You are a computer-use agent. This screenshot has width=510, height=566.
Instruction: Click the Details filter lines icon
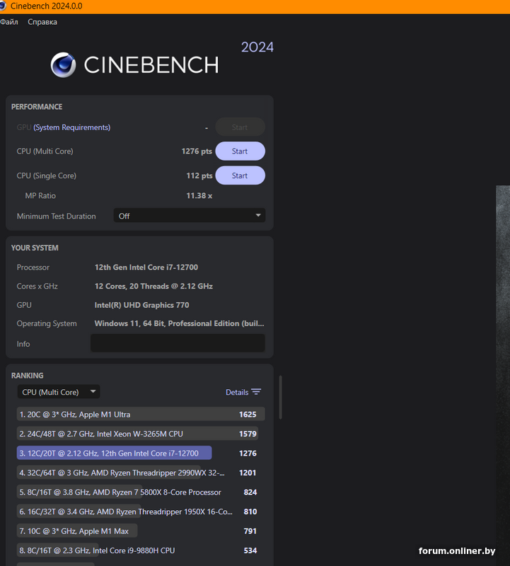pyautogui.click(x=256, y=392)
